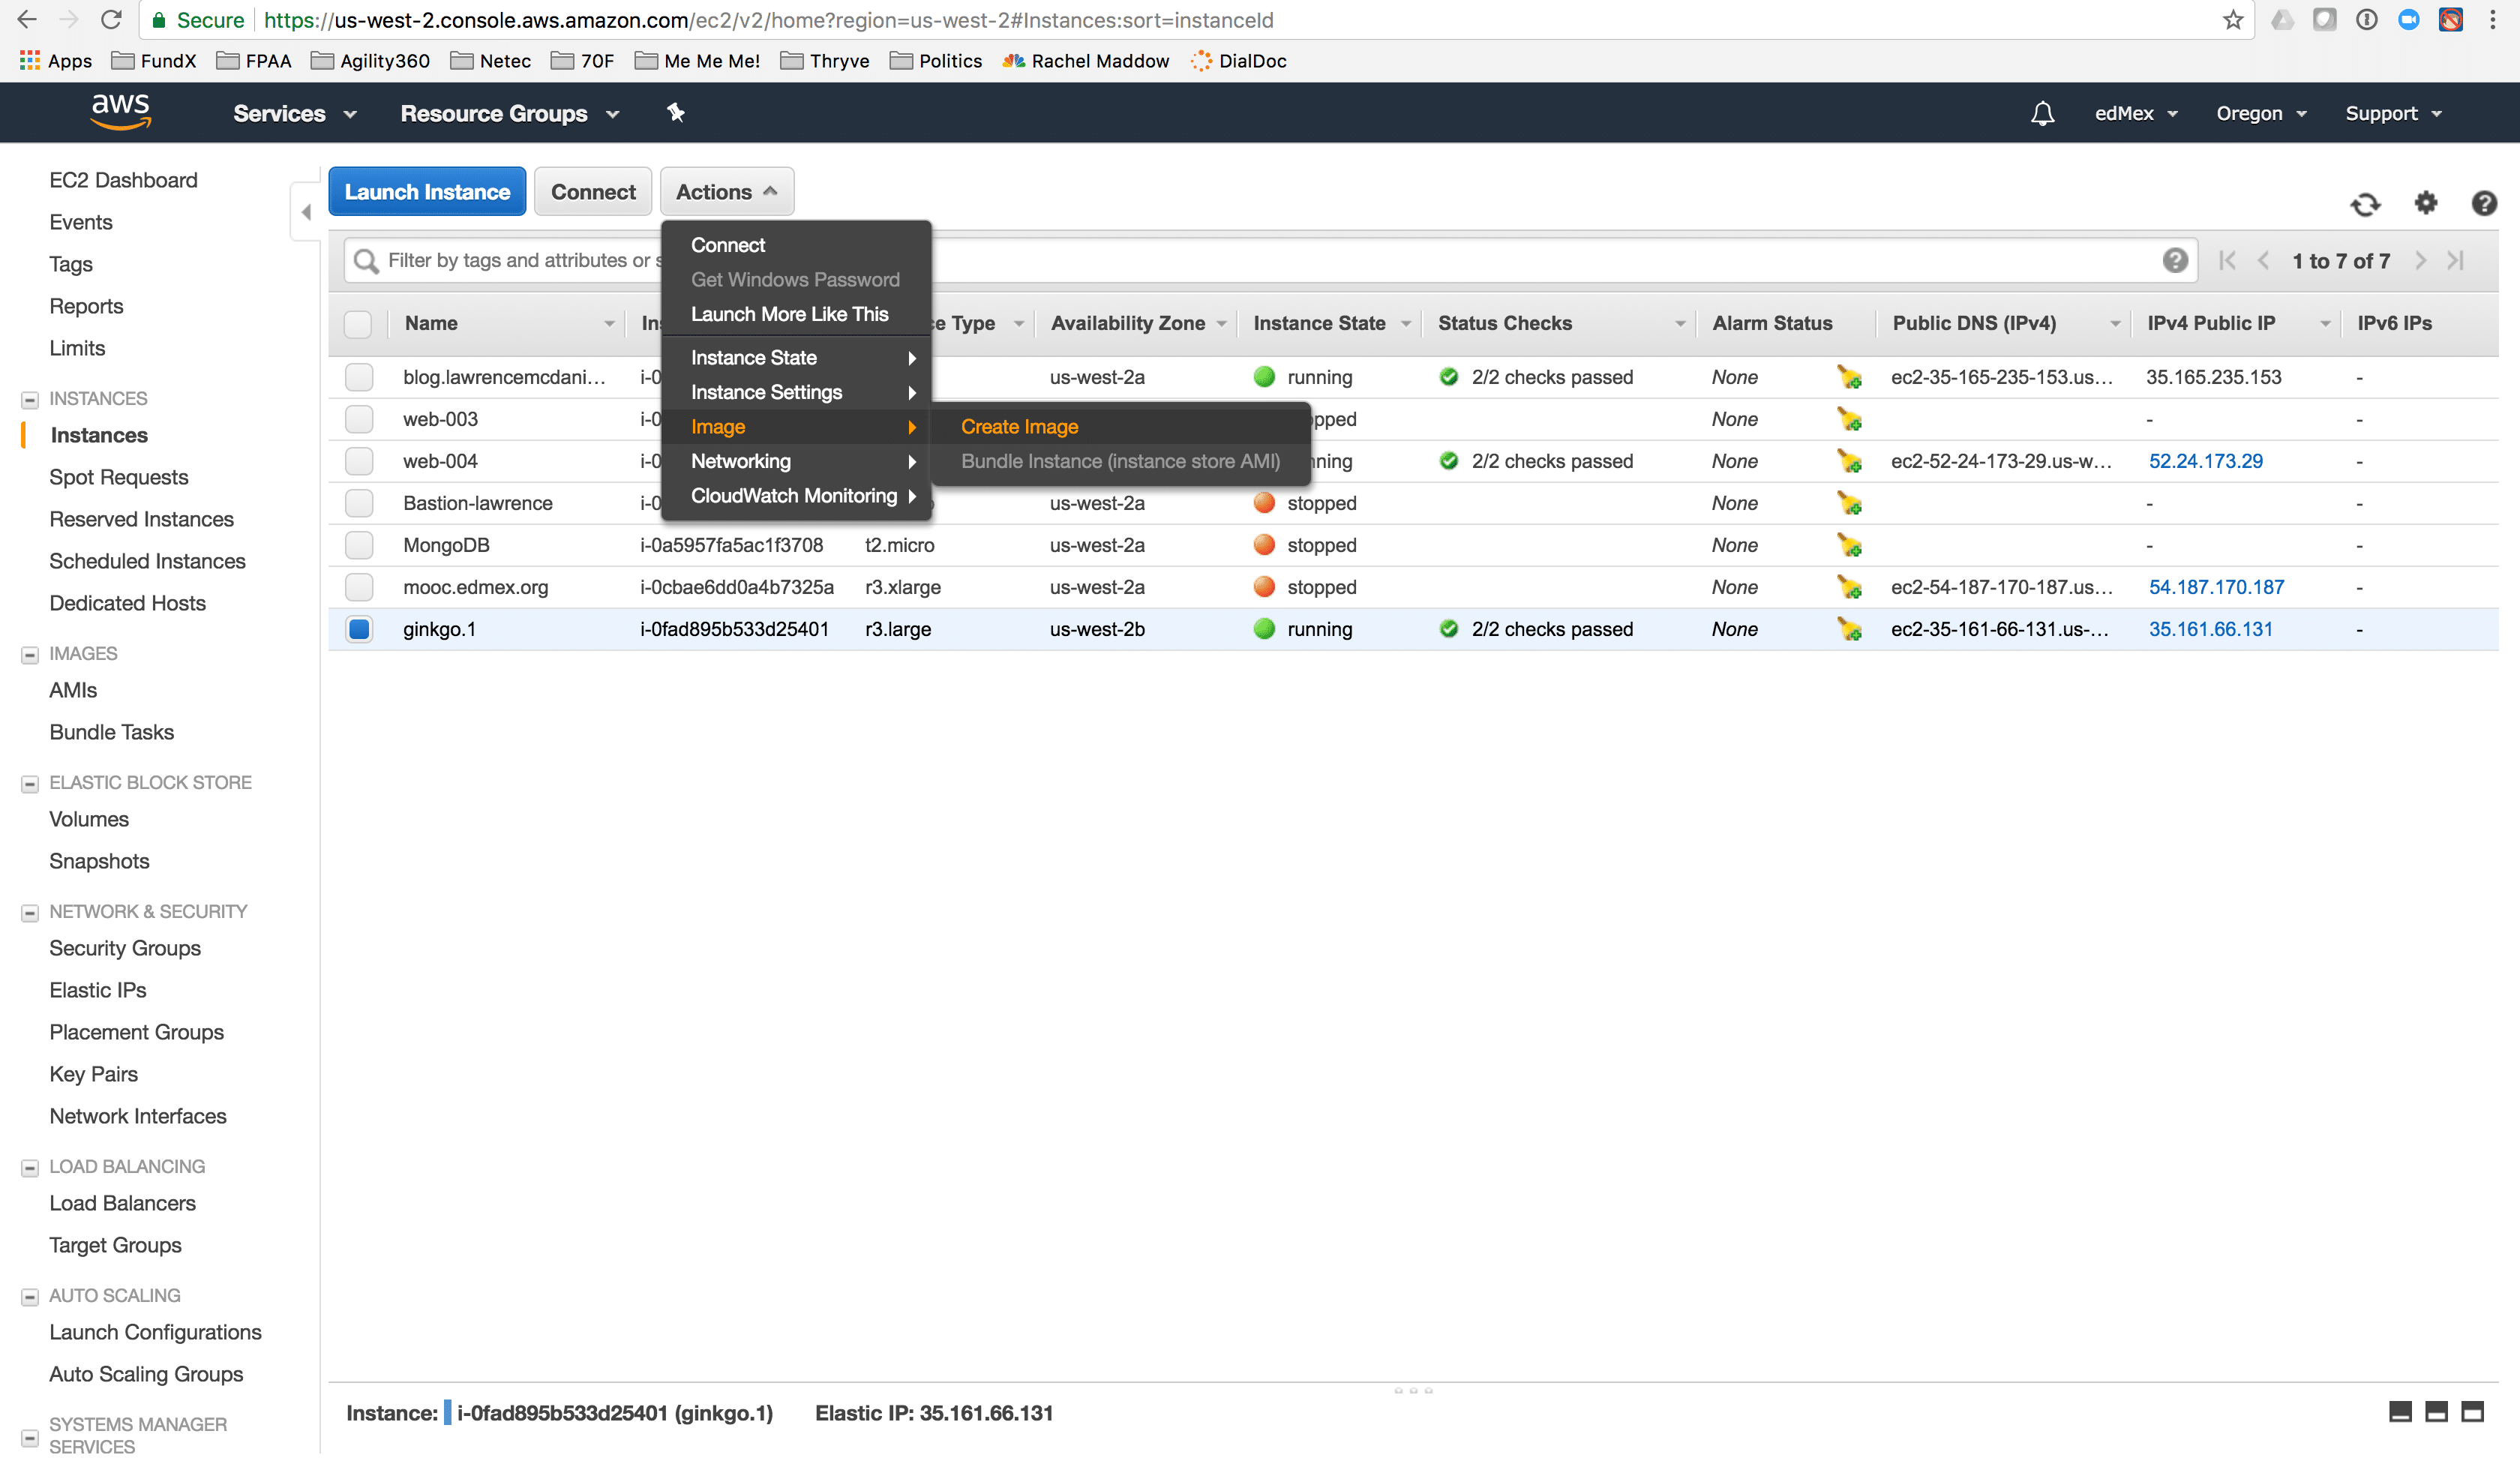Open the notifications bell icon

2042,114
